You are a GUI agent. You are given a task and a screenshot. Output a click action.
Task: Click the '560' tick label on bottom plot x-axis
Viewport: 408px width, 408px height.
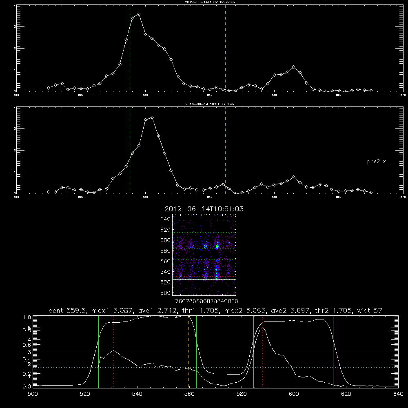pyautogui.click(x=189, y=394)
